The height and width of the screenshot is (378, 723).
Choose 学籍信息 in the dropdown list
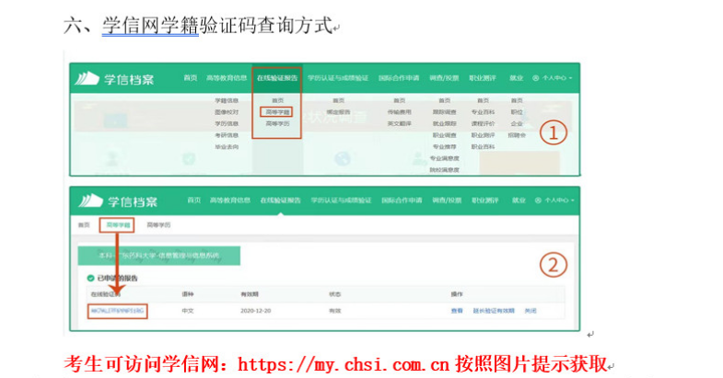click(x=227, y=100)
